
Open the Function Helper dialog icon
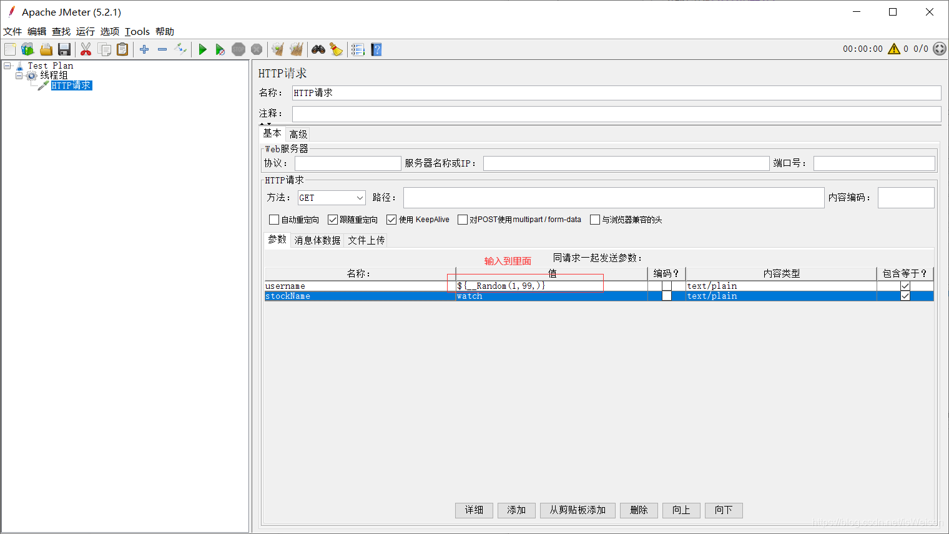click(358, 49)
